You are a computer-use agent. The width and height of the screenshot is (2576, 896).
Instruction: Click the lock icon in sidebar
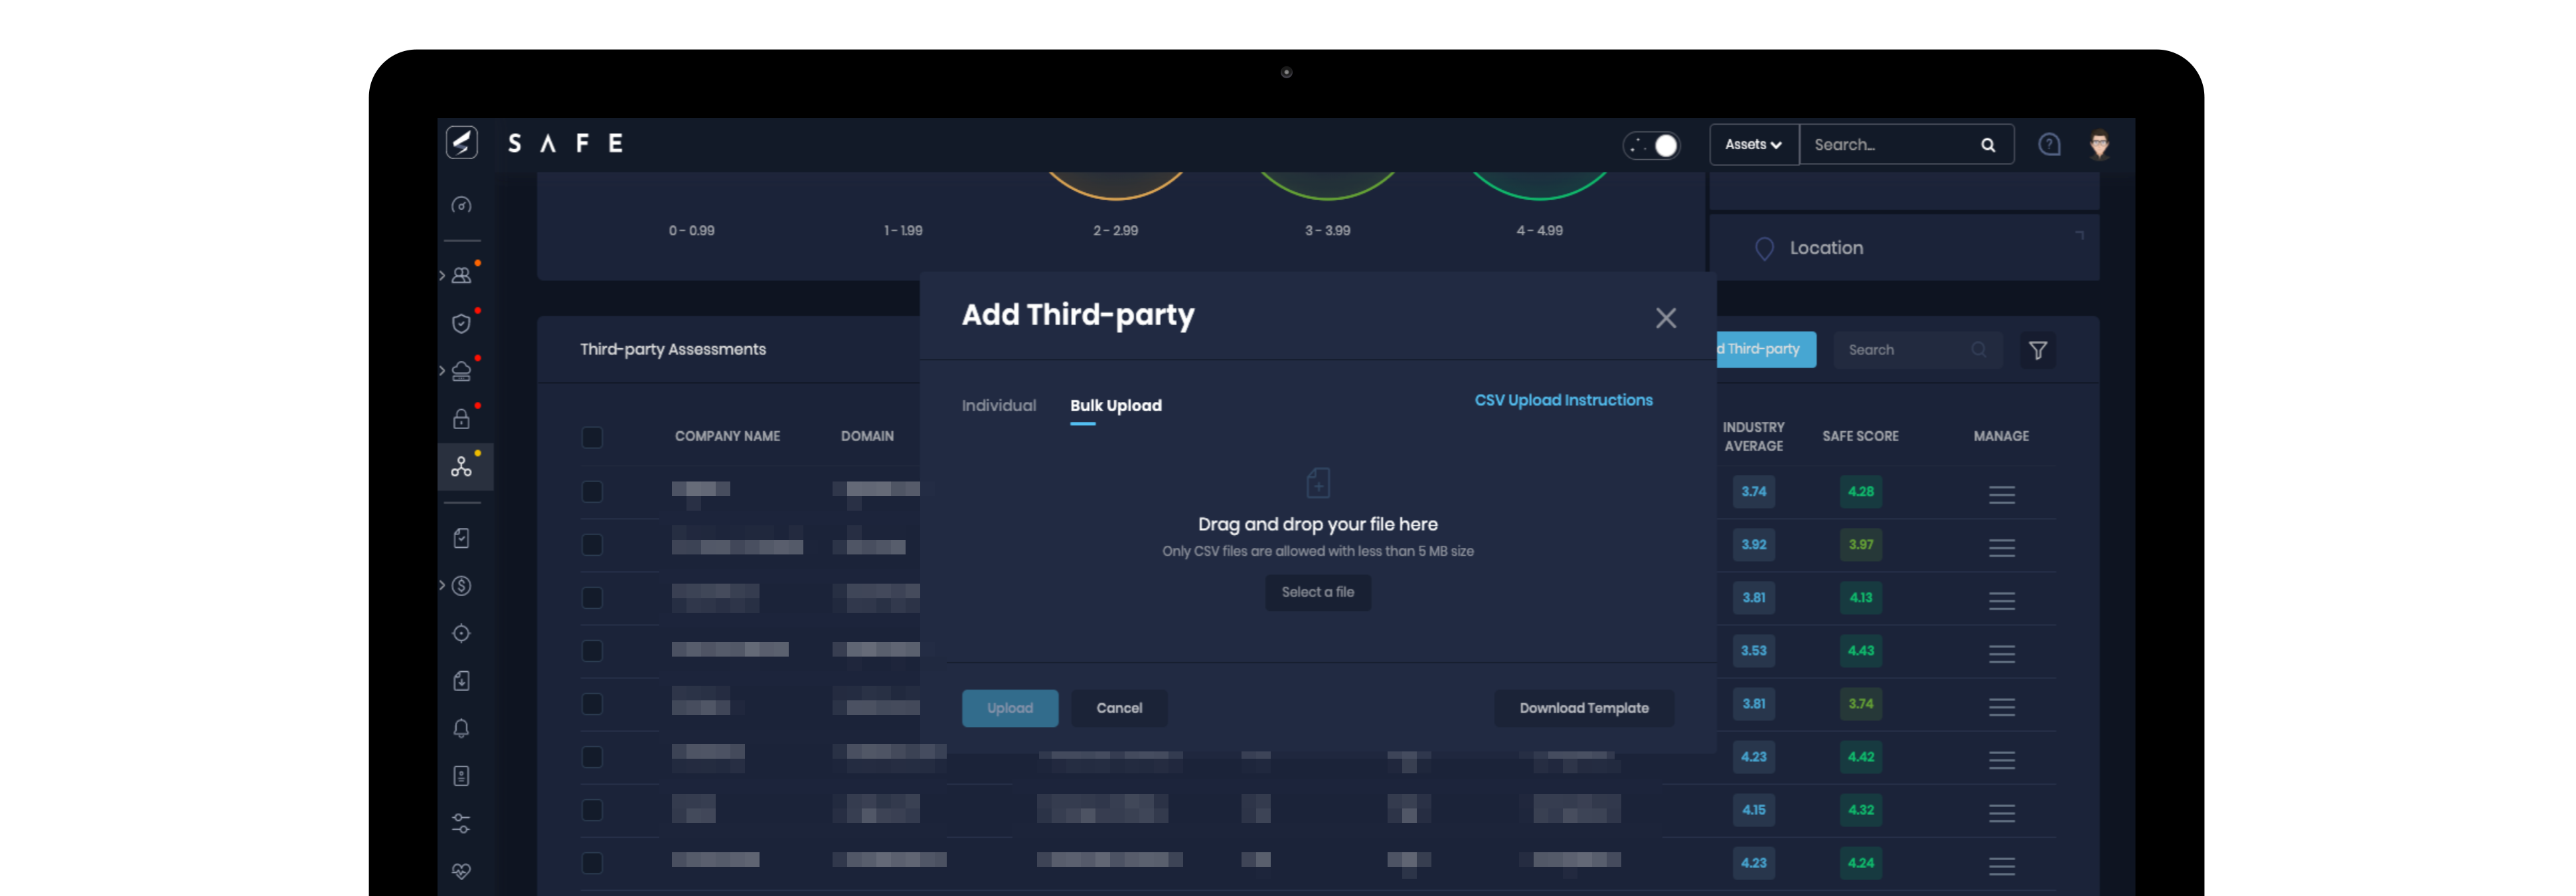coord(461,418)
